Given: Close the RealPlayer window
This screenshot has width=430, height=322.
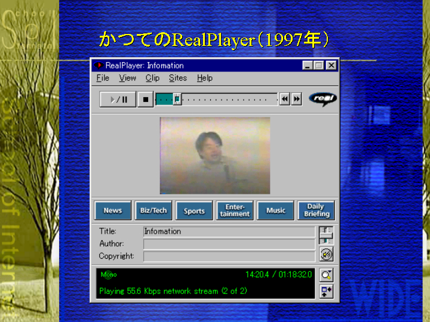Looking at the screenshot, I should pos(331,66).
